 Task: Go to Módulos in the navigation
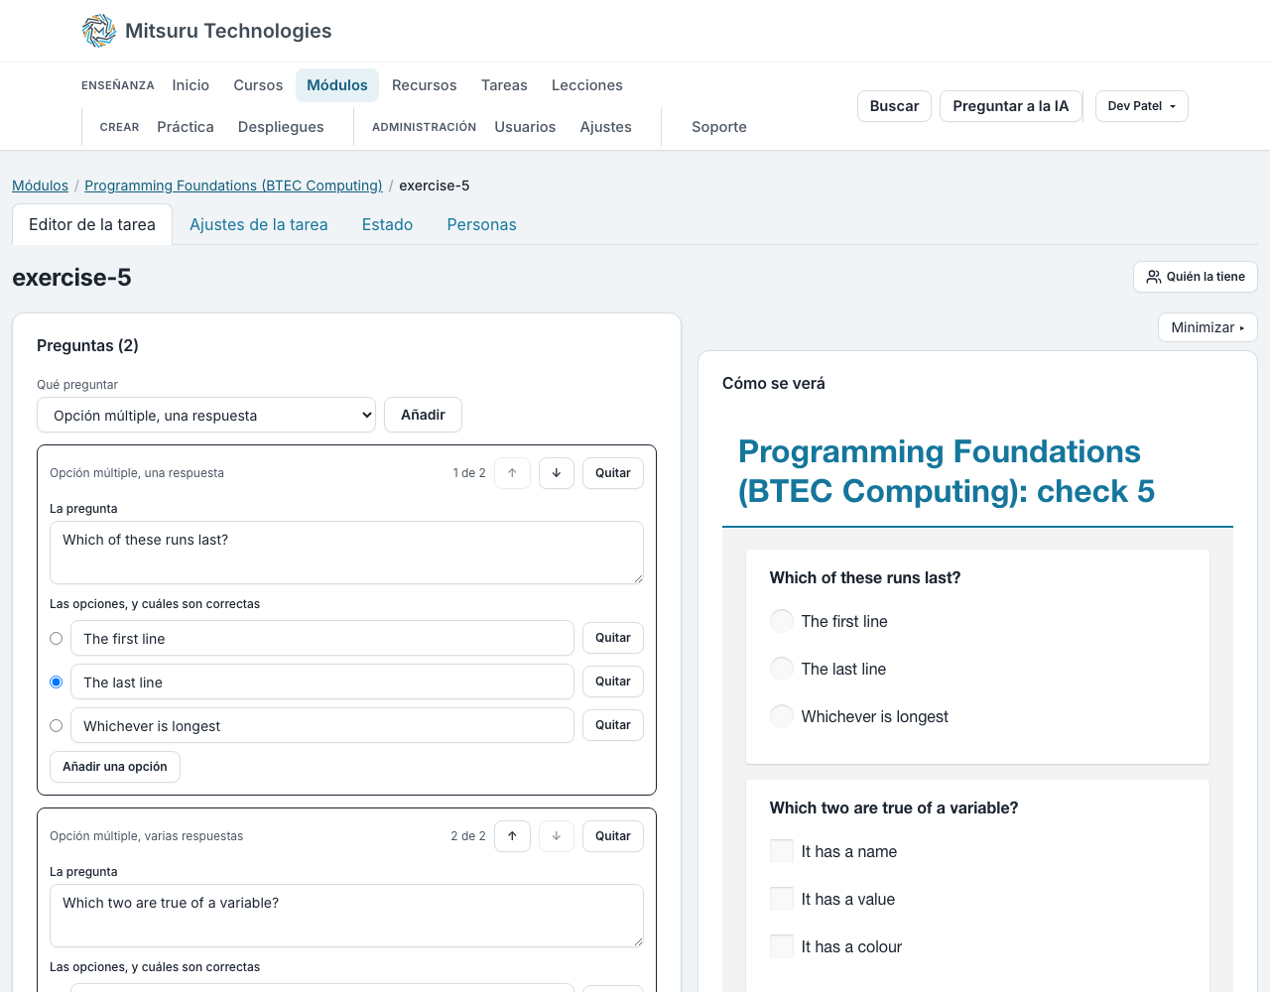pyautogui.click(x=337, y=85)
